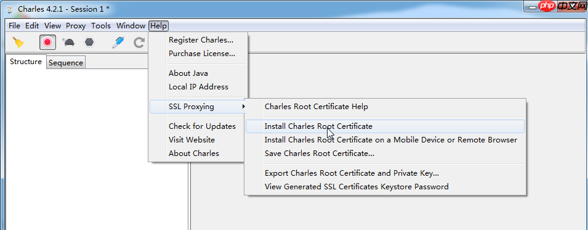Install certificate on Mobile Device or Remote Browser
The height and width of the screenshot is (230, 588).
pyautogui.click(x=385, y=140)
